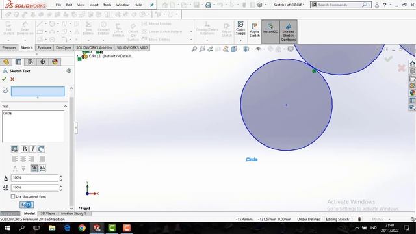Increase the spacing percentage stepper
The image size is (416, 234).
(x=60, y=187)
